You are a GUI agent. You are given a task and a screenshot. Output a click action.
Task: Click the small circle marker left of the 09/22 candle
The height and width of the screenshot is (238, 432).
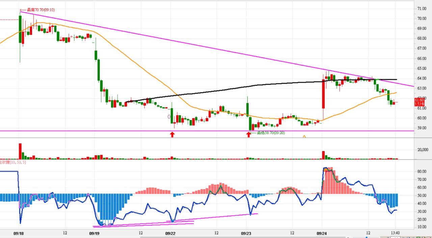click(x=169, y=117)
